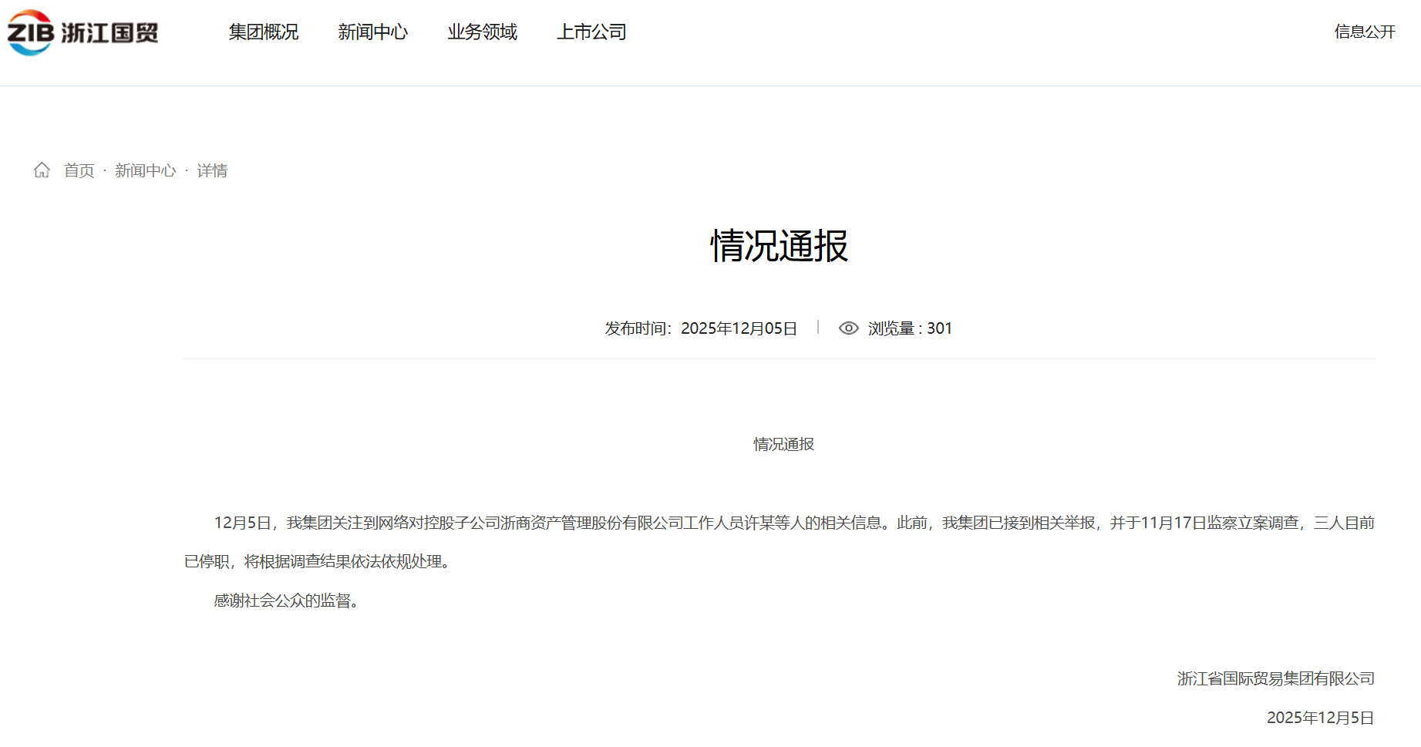Click the ZIB circular logo emblem

30,32
